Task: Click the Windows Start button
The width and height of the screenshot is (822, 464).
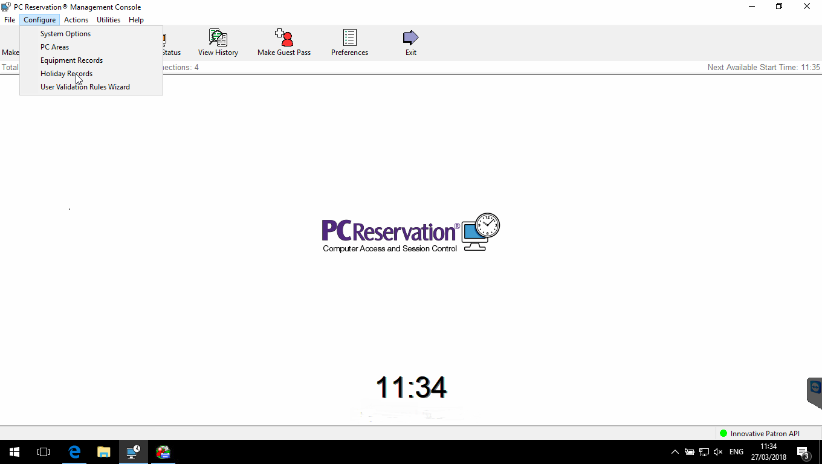Action: [15, 452]
